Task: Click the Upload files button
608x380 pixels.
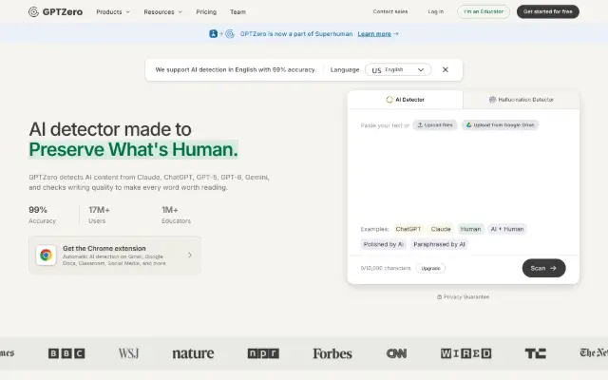Action: [435, 124]
